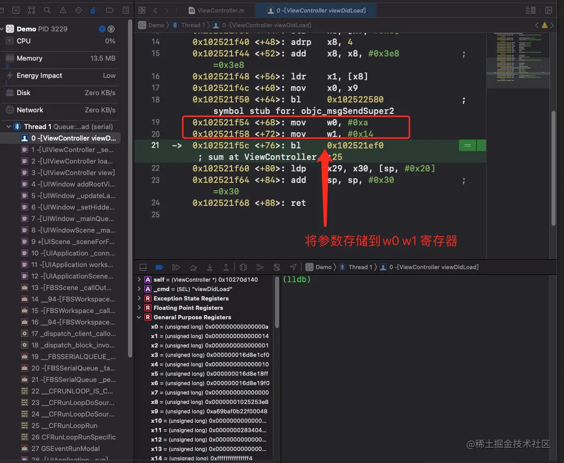Go back in editor history

(155, 10)
